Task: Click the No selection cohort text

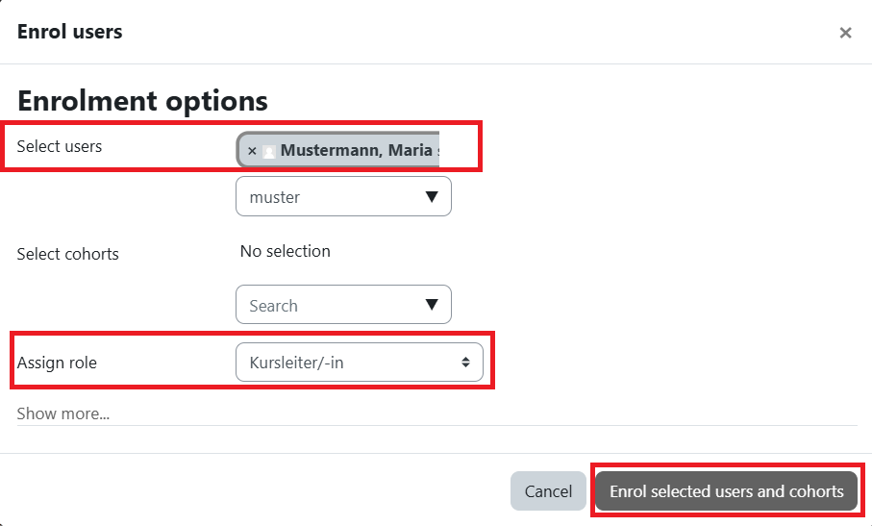Action: click(286, 251)
